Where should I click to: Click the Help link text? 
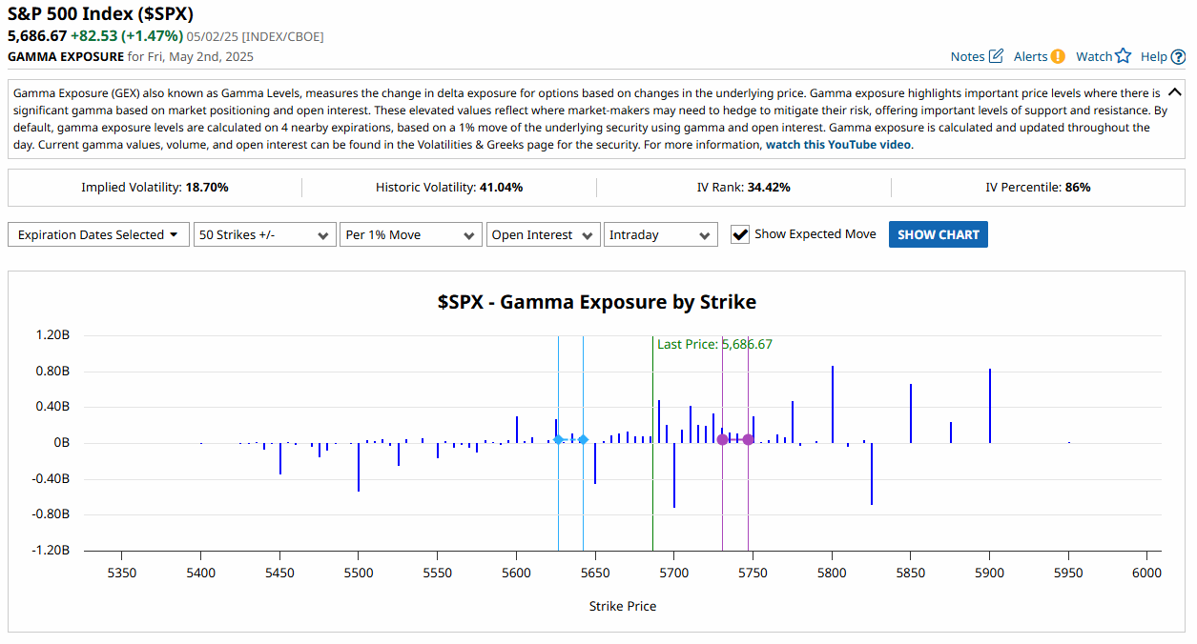(1153, 56)
